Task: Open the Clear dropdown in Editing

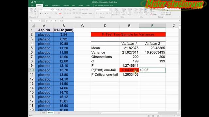Action: point(154,14)
